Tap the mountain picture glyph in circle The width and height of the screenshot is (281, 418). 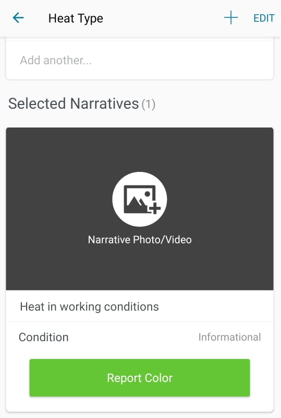click(138, 200)
